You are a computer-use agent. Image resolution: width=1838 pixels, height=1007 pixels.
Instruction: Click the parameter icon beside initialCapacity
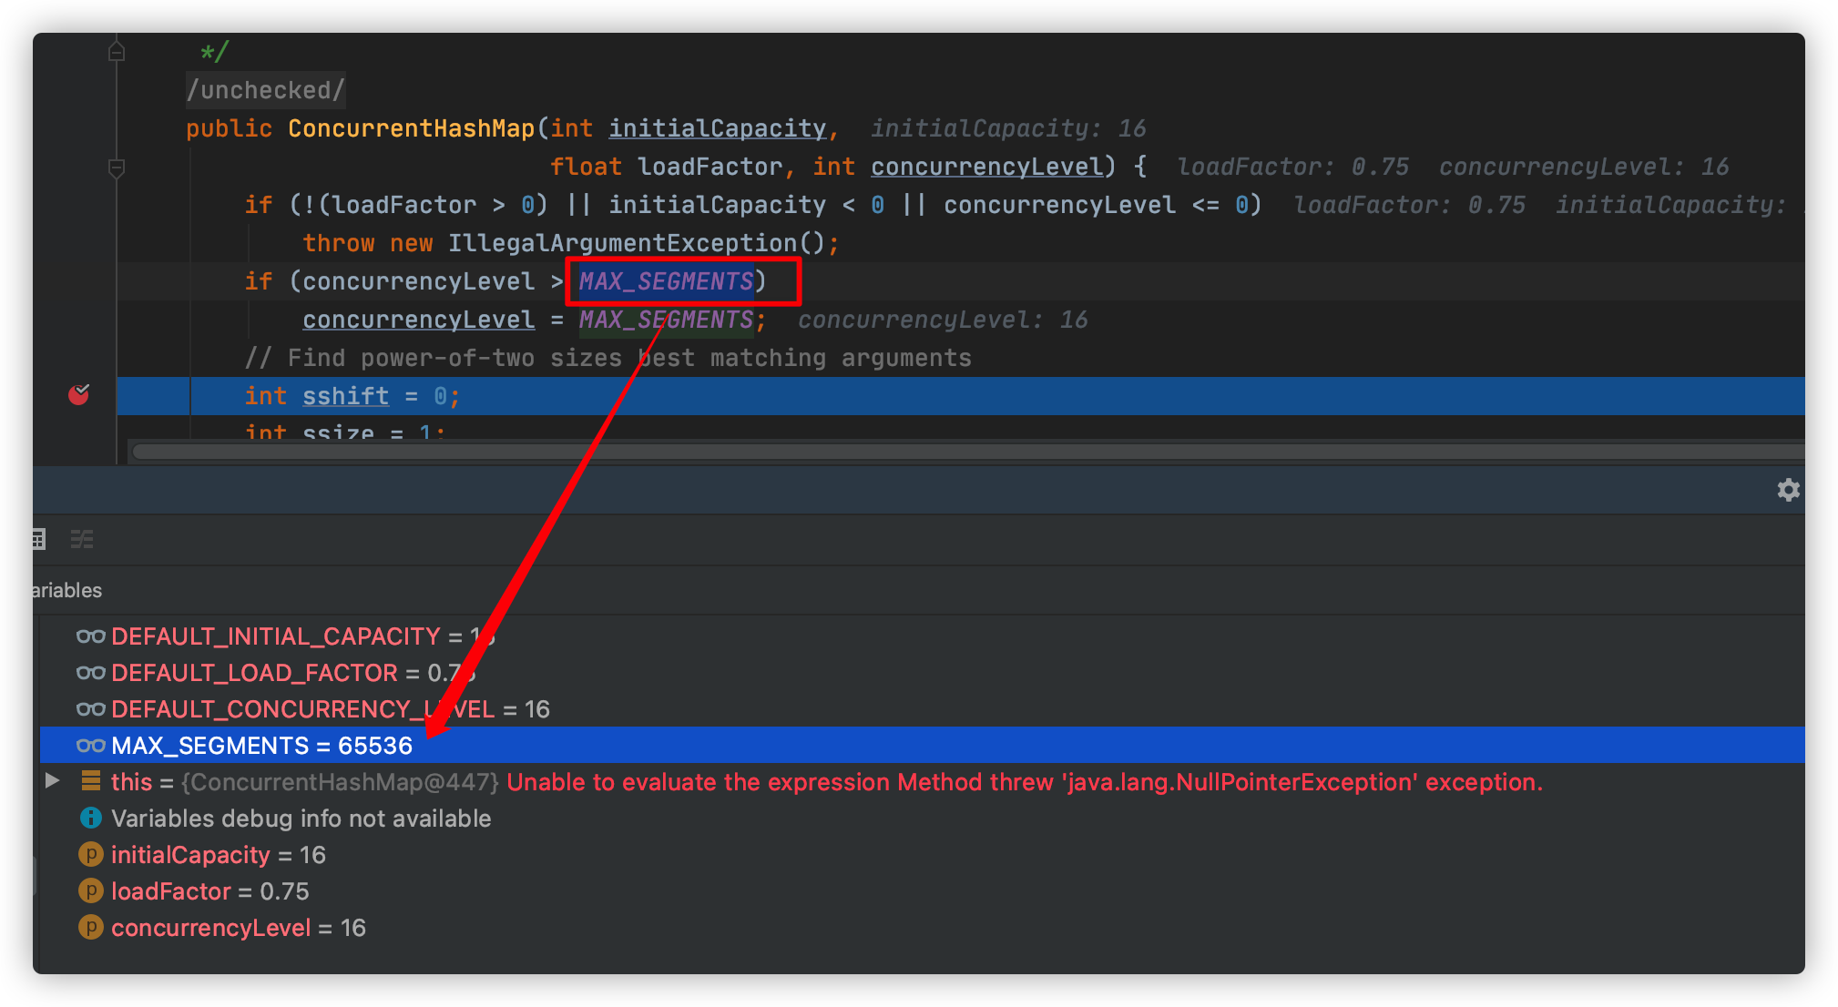[90, 854]
